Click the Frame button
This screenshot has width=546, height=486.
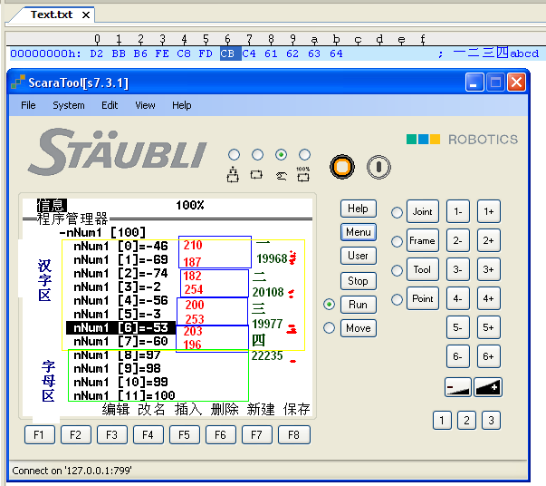[422, 240]
